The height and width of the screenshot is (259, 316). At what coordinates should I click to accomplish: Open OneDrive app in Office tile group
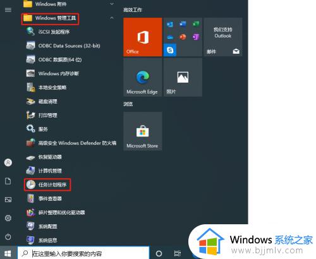point(170,37)
